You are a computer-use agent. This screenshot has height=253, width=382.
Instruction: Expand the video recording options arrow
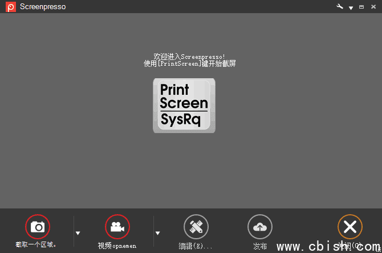click(x=157, y=233)
